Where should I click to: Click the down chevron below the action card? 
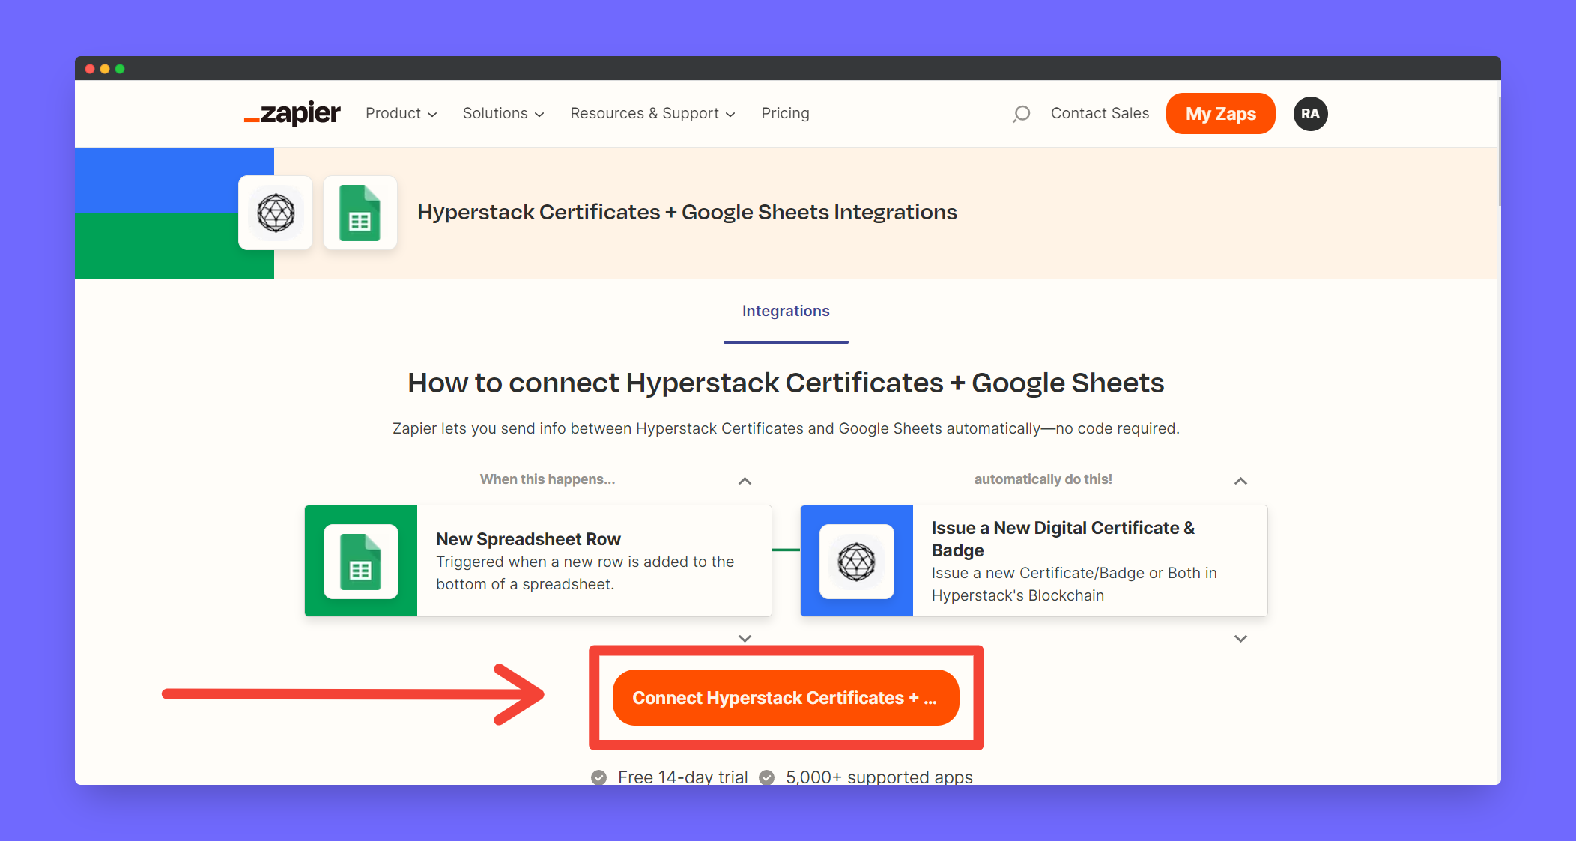pos(1240,639)
